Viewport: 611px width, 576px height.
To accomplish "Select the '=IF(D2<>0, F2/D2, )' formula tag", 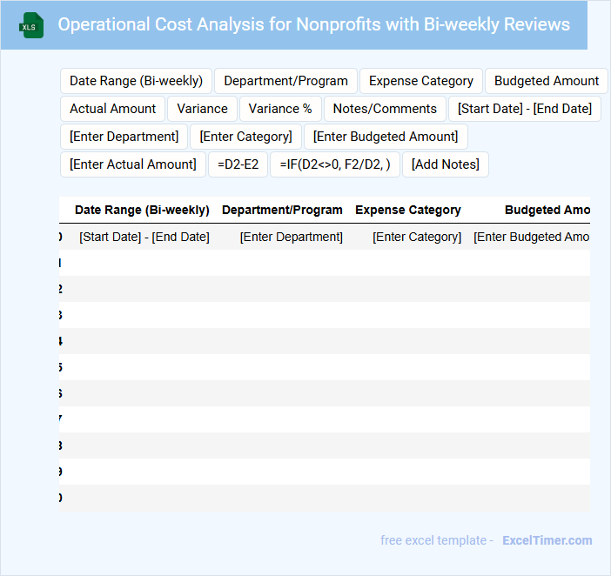I will [x=335, y=164].
